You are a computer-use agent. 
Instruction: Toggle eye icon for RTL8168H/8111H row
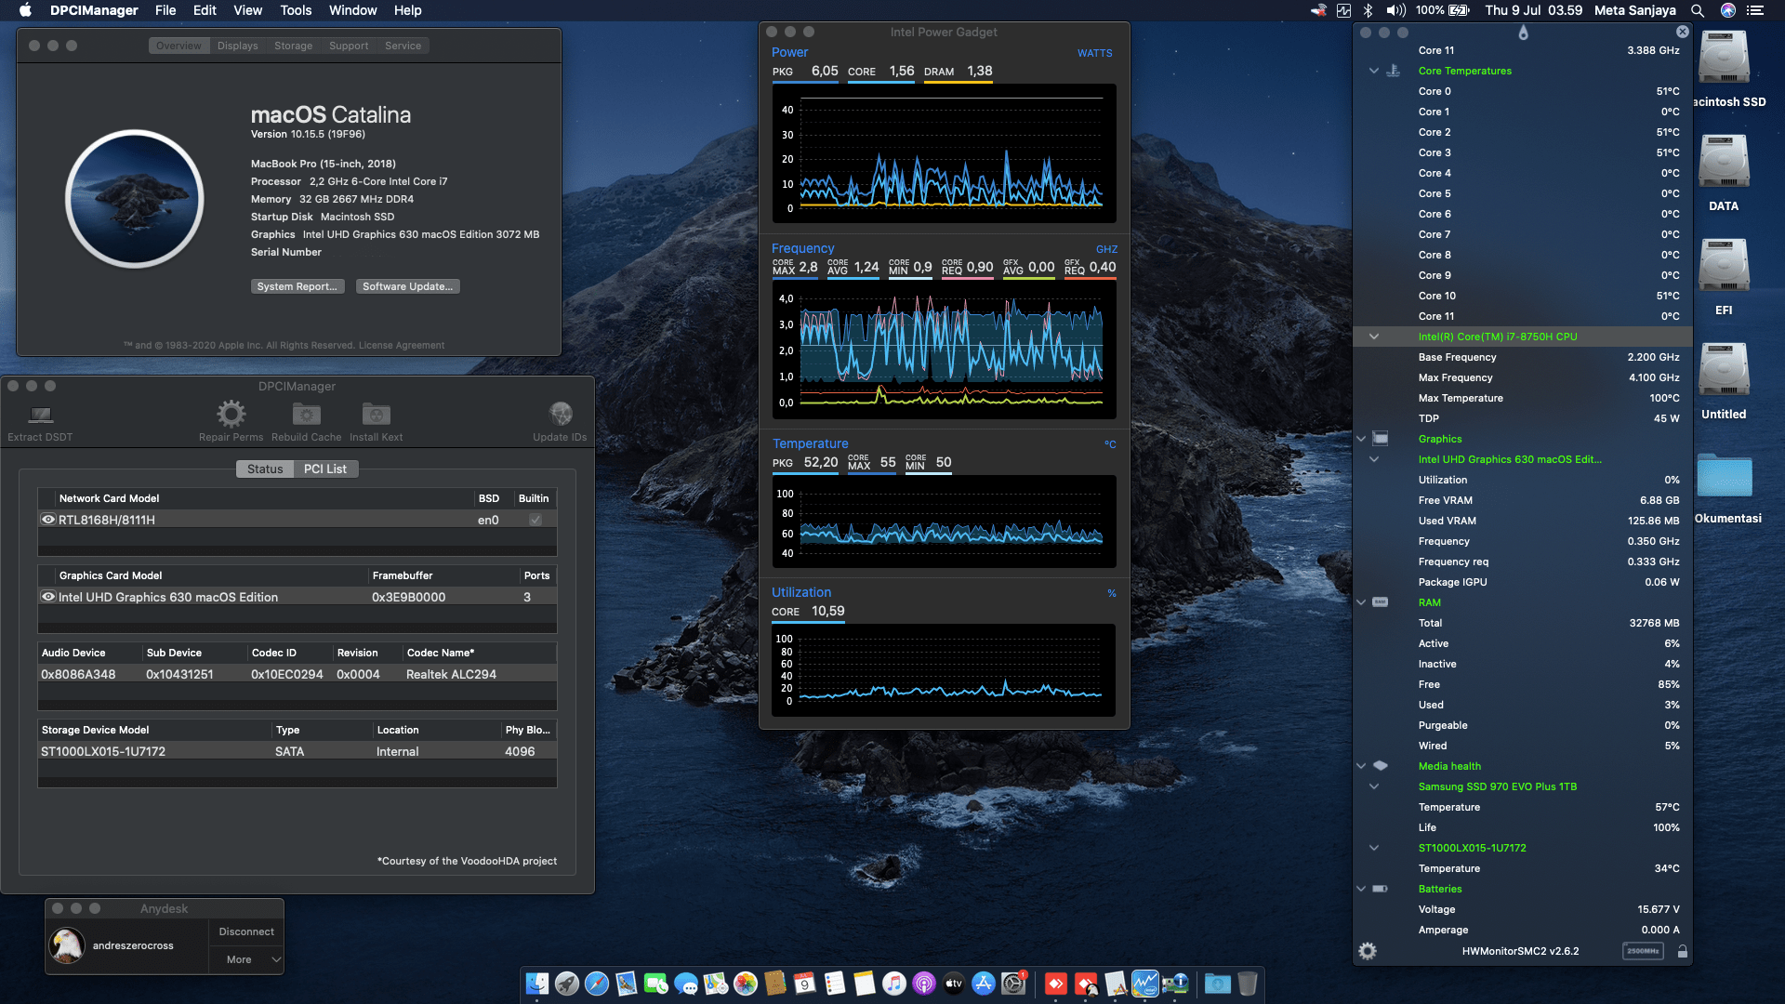click(x=48, y=520)
